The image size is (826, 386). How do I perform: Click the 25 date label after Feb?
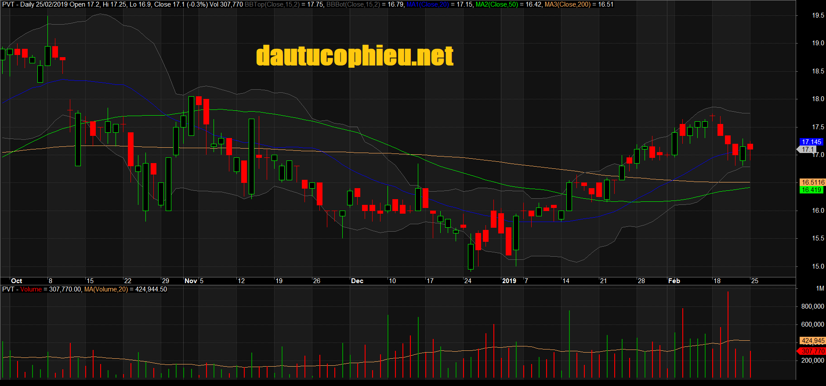pos(754,281)
